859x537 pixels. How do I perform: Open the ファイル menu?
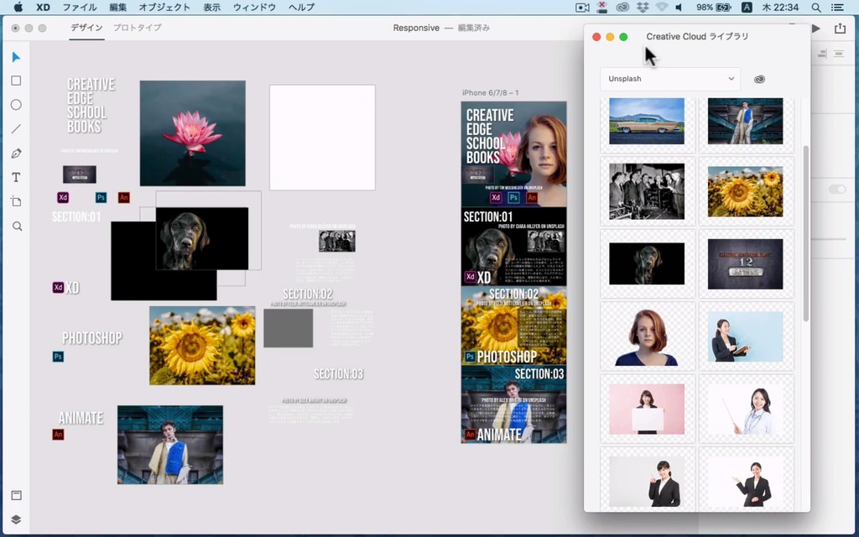pyautogui.click(x=80, y=7)
